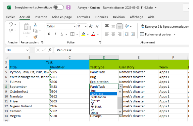
Task: Apply yellow fill color bucket
Action: 83,34
